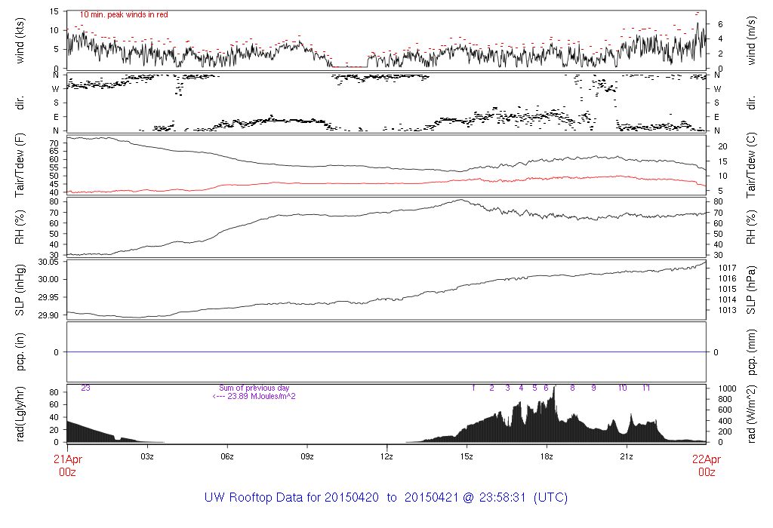
Task: Click the "10 min. peak winds in red" legend text
Action: [x=124, y=14]
